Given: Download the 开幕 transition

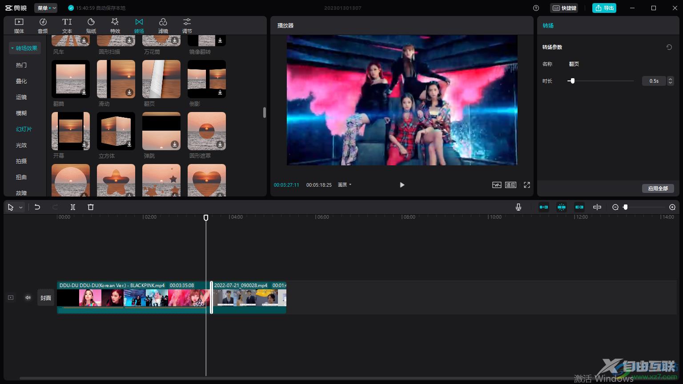Looking at the screenshot, I should point(84,144).
